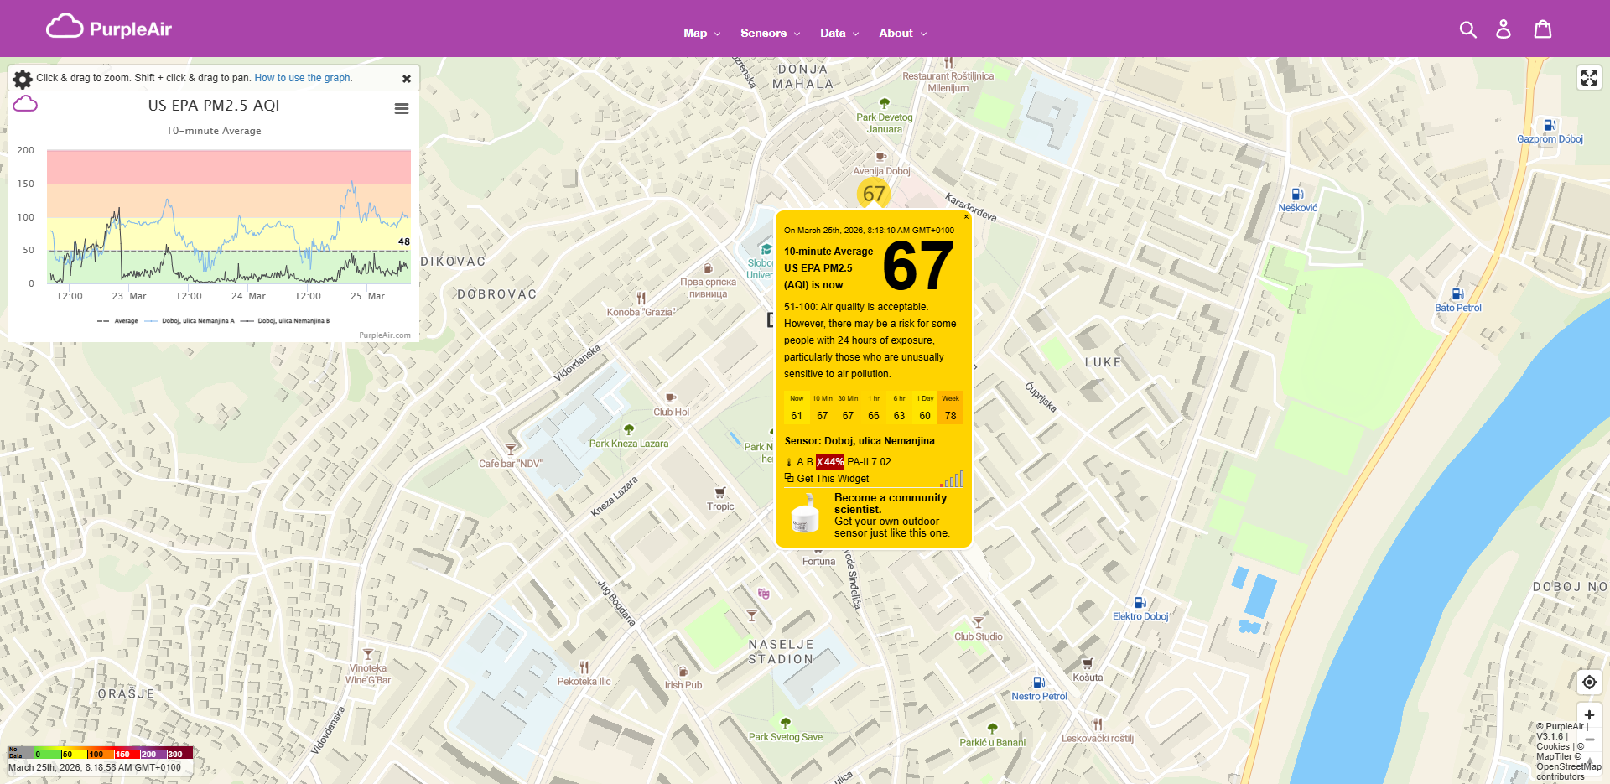Open the shopping cart icon

[x=1542, y=29]
